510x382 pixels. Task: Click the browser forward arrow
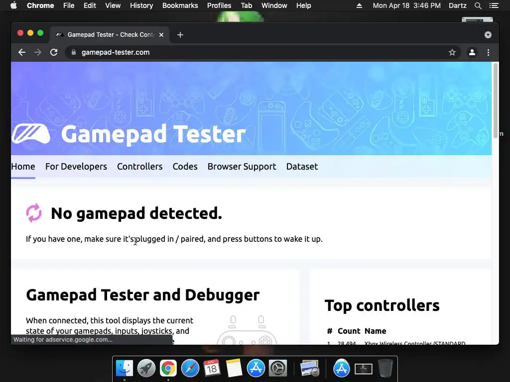point(38,52)
